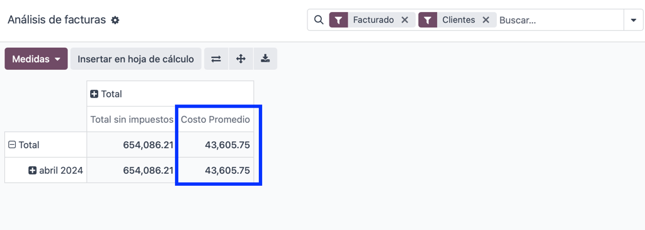The width and height of the screenshot is (645, 230).
Task: Remove the Clientes filter
Action: tap(486, 20)
